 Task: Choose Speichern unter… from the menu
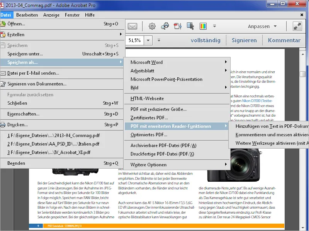click(x=63, y=54)
